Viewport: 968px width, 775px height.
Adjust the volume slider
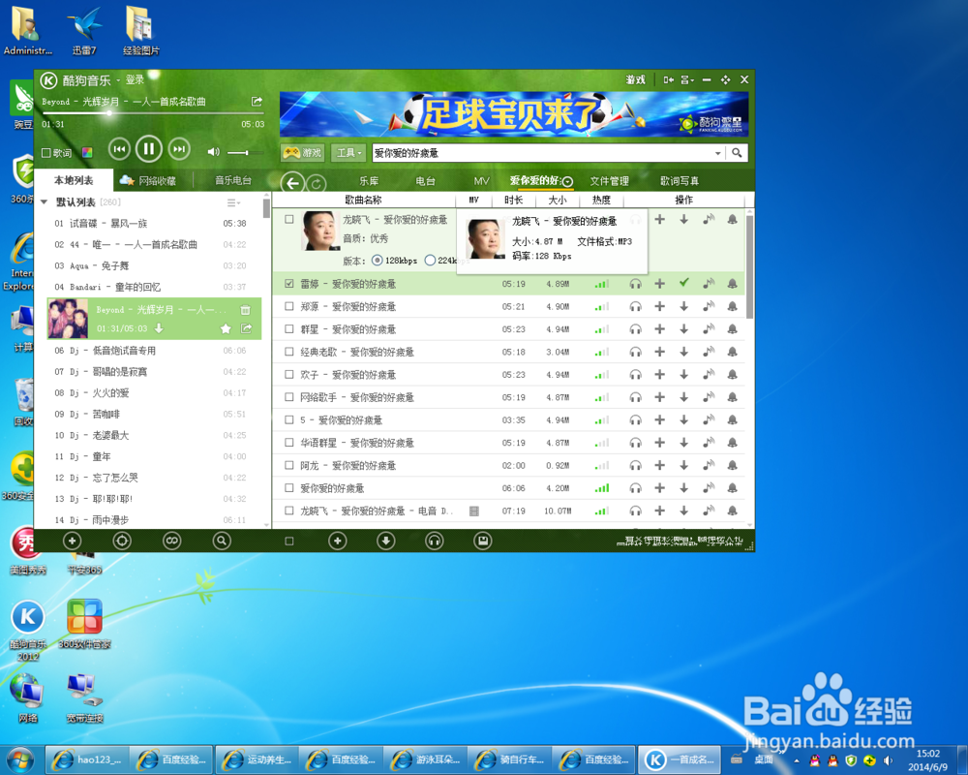[x=245, y=152]
